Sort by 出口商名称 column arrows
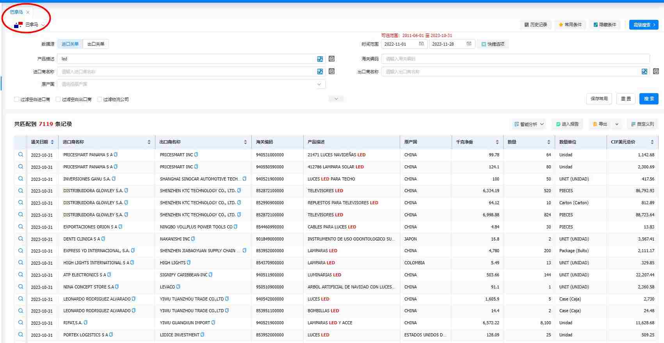The image size is (664, 343). tap(246, 142)
